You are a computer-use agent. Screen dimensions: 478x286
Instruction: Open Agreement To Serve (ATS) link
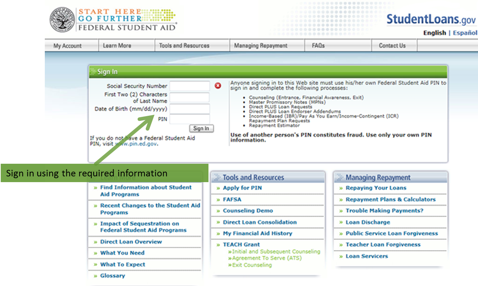click(x=267, y=258)
